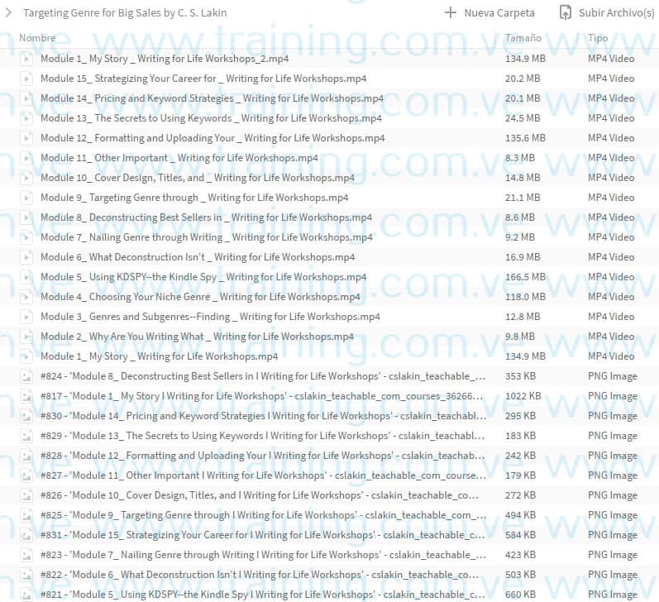
Task: Open #817 Module 1 My Story PNG name
Action: pyautogui.click(x=261, y=396)
